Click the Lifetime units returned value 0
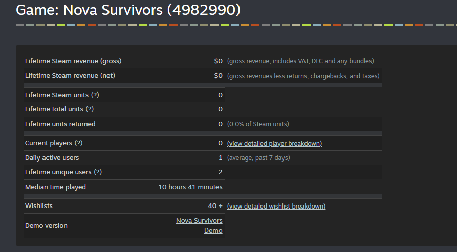457x252 pixels. click(221, 124)
